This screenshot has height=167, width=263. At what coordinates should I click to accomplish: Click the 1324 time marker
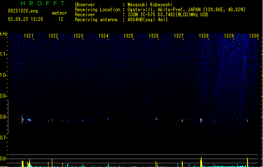(104, 36)
